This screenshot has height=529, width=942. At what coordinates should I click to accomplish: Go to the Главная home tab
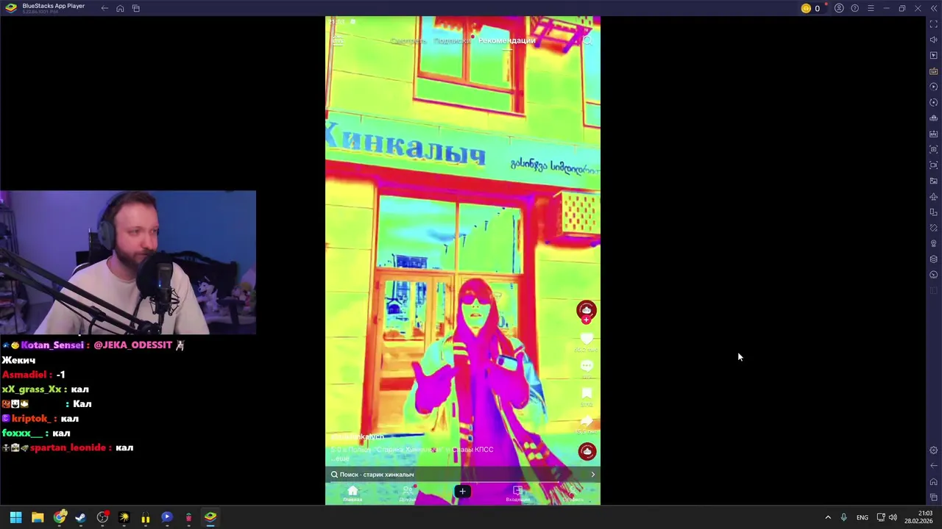(353, 494)
